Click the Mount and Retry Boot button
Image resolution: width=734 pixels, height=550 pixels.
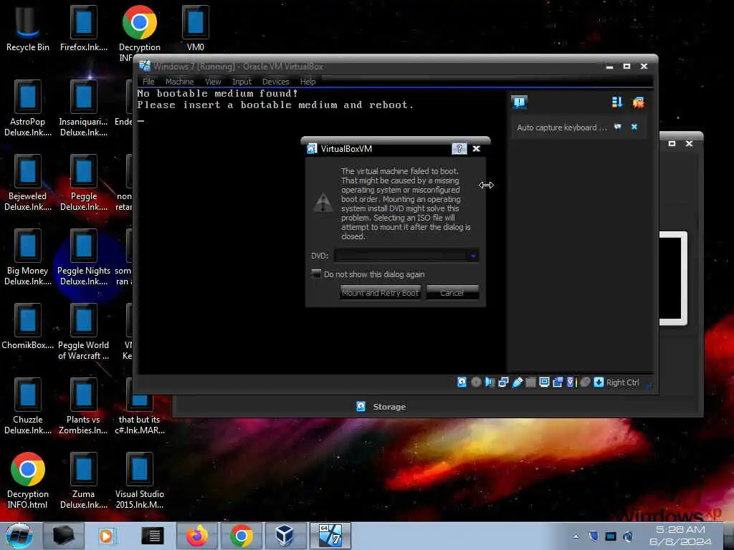point(380,293)
